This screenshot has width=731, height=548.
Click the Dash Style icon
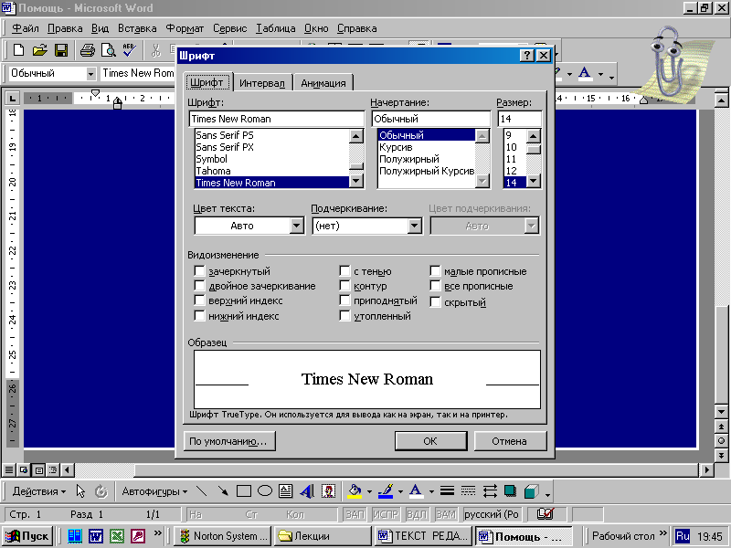(468, 491)
